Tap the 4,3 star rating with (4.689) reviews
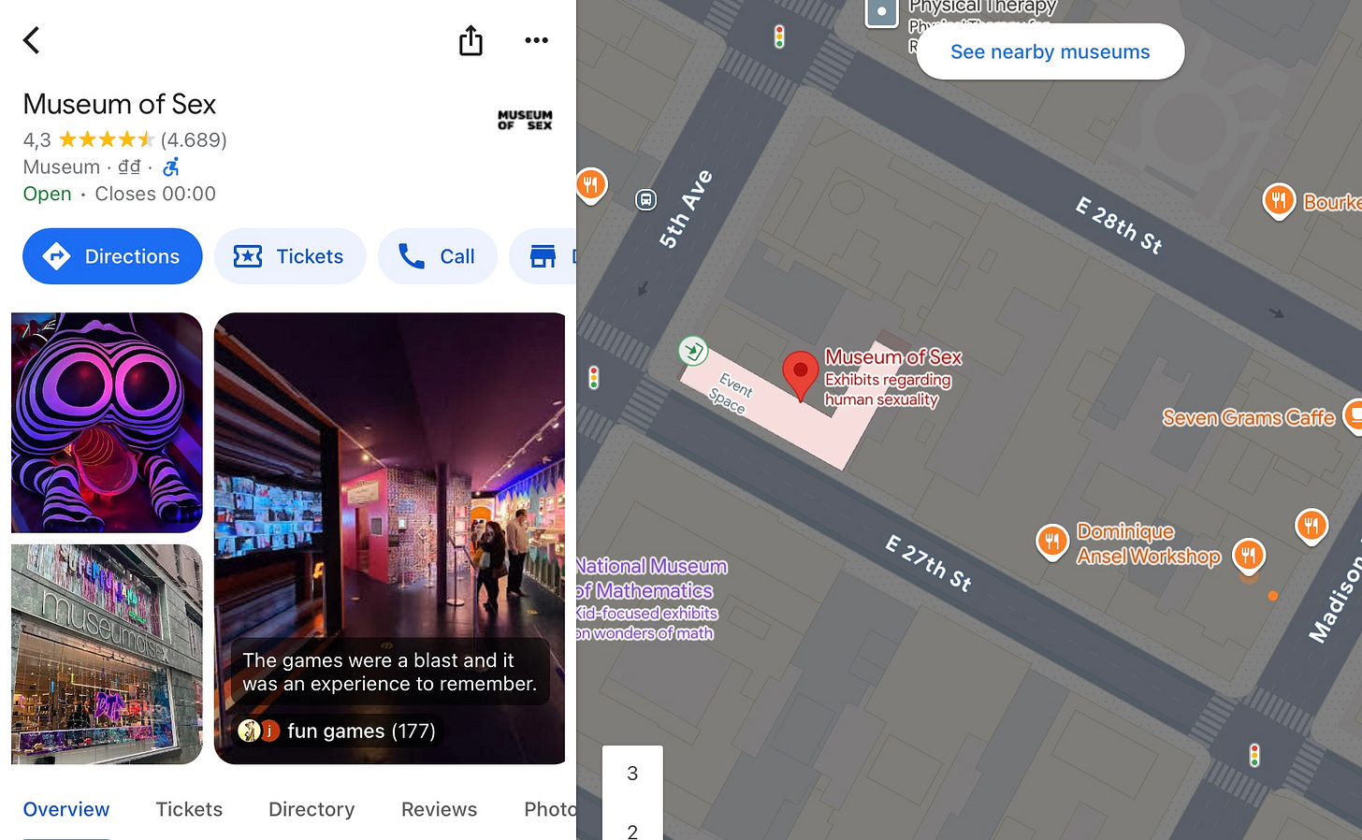The width and height of the screenshot is (1362, 840). tap(124, 139)
